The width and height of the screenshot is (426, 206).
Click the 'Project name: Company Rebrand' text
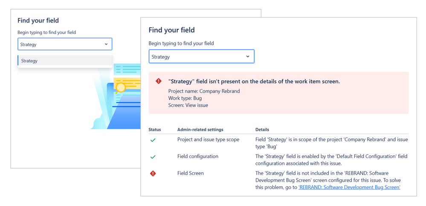click(x=204, y=91)
